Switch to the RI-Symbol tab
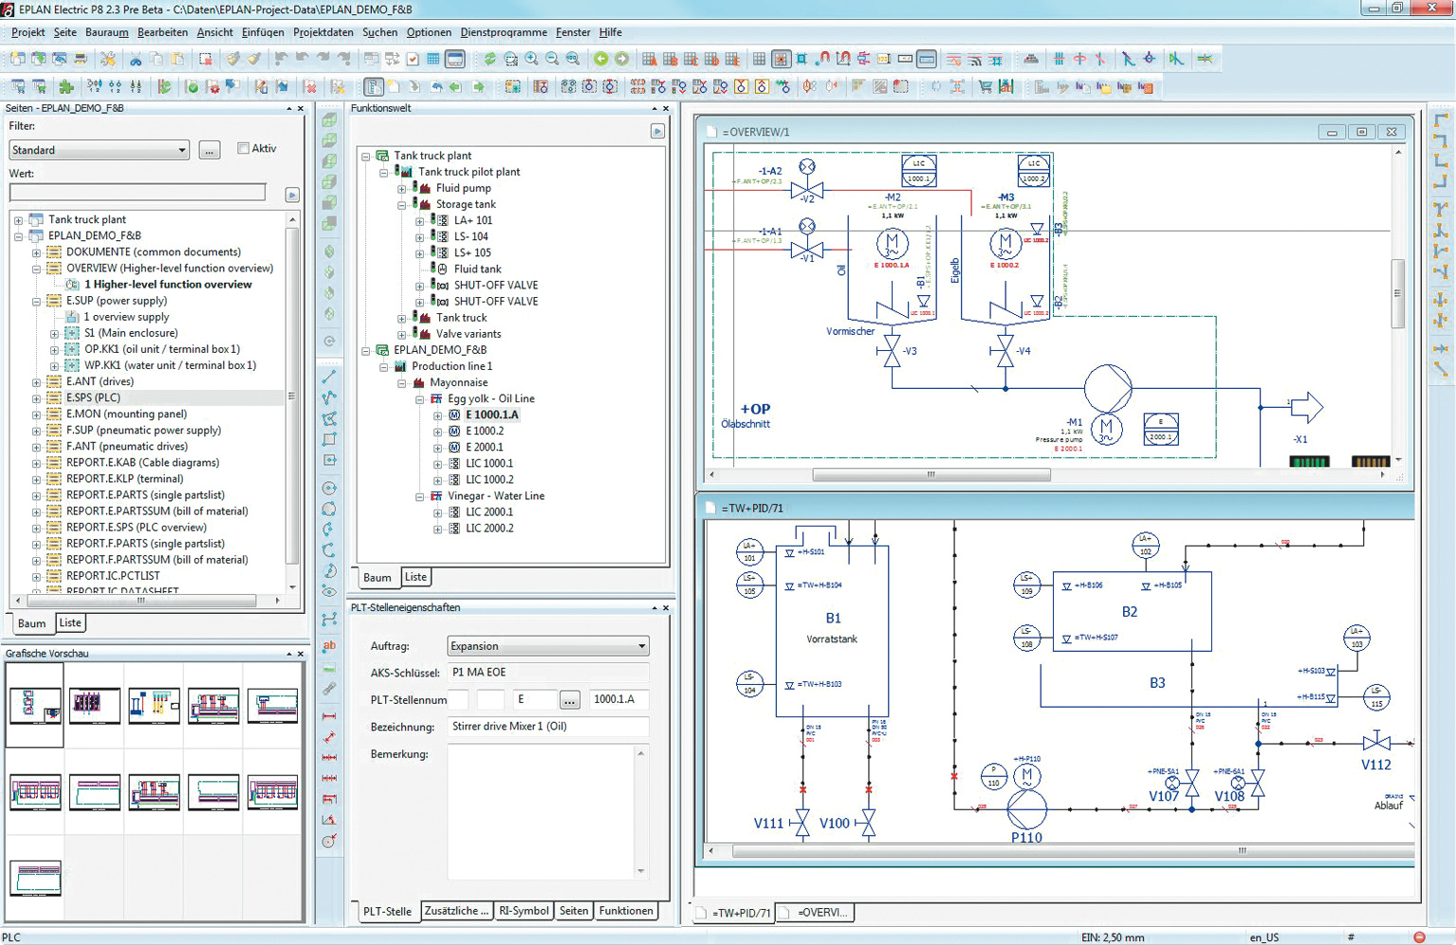1456x945 pixels. pos(524,911)
